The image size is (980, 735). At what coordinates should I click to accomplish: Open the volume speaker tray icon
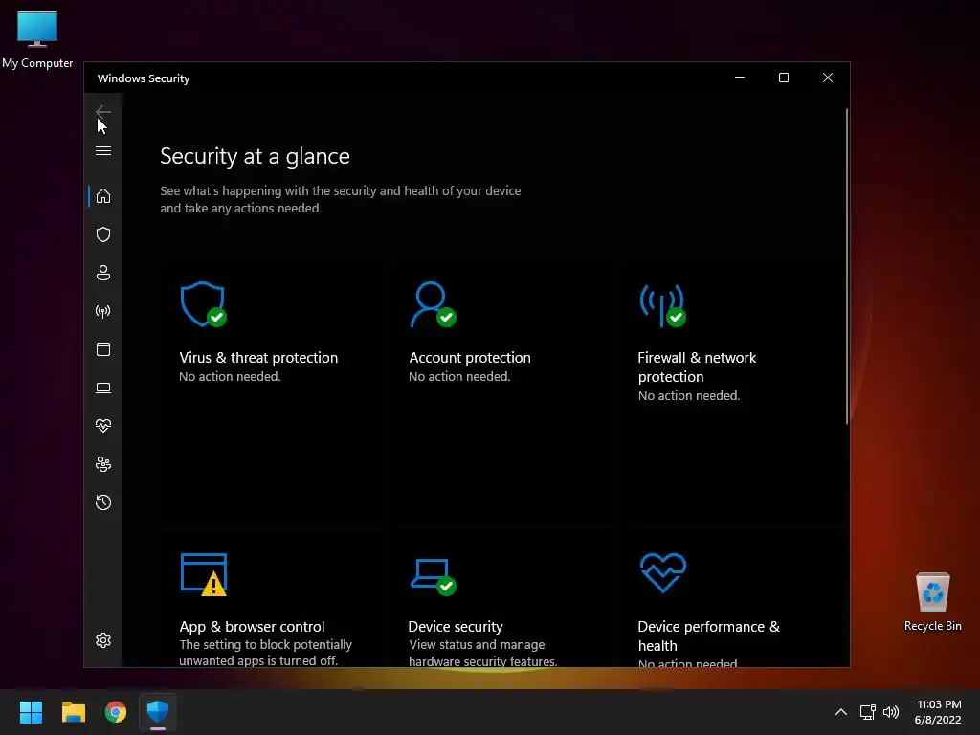click(891, 712)
